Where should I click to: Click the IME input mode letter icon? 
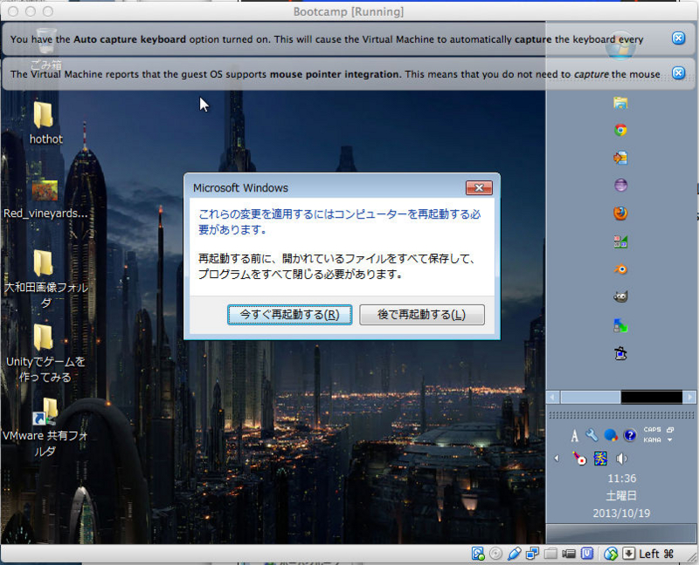point(575,434)
